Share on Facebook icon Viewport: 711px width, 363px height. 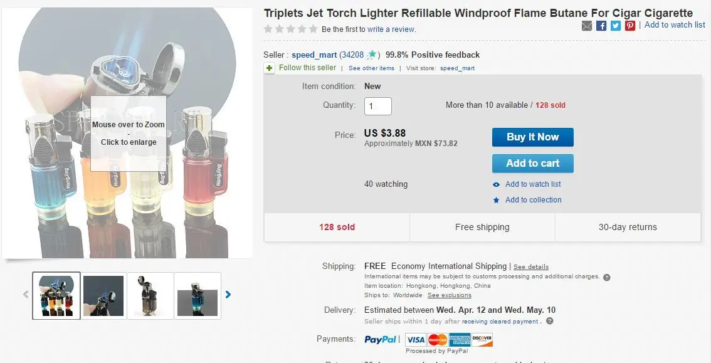(601, 26)
